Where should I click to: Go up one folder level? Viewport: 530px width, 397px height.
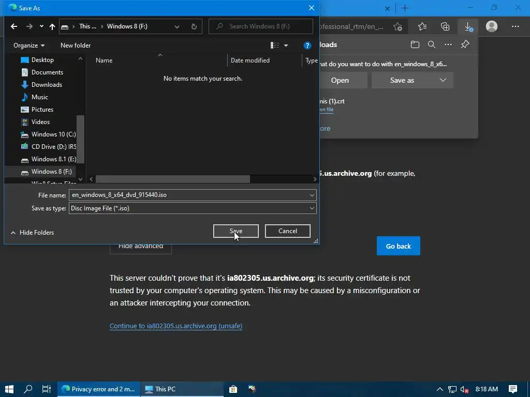pyautogui.click(x=52, y=26)
